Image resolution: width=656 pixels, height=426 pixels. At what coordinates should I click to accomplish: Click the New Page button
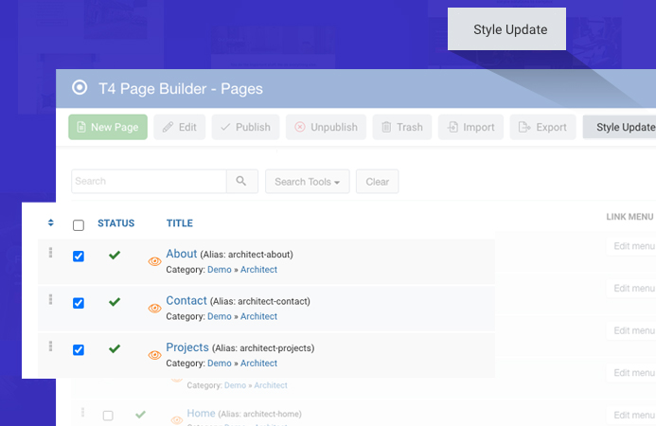point(108,127)
